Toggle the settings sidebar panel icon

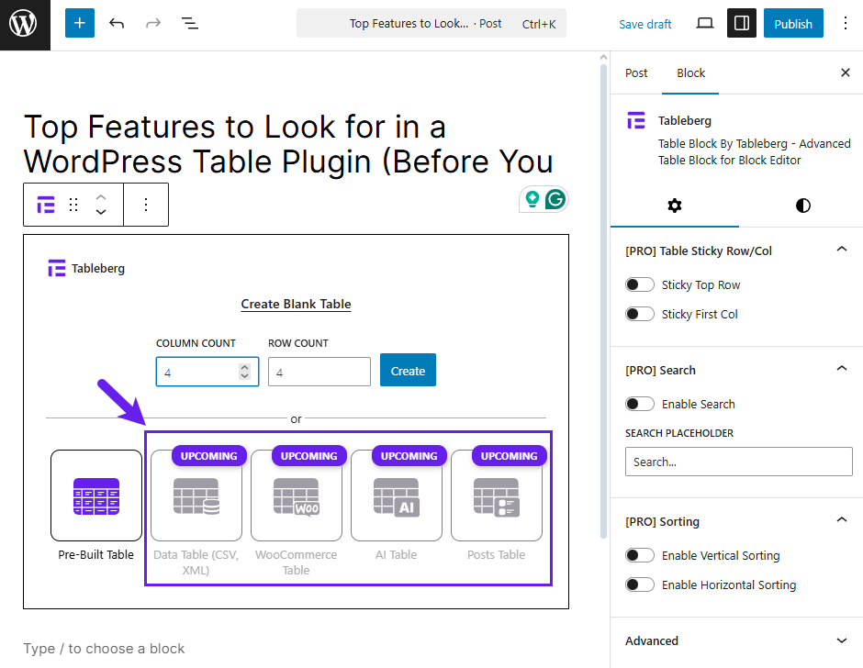coord(742,23)
